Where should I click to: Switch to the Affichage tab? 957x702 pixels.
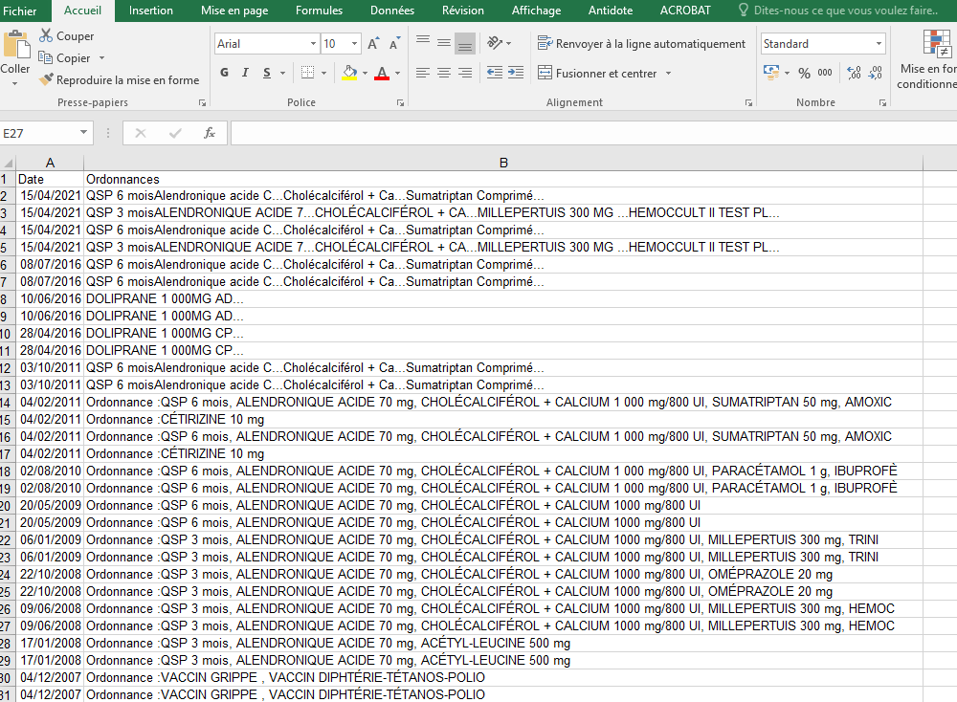click(x=536, y=11)
